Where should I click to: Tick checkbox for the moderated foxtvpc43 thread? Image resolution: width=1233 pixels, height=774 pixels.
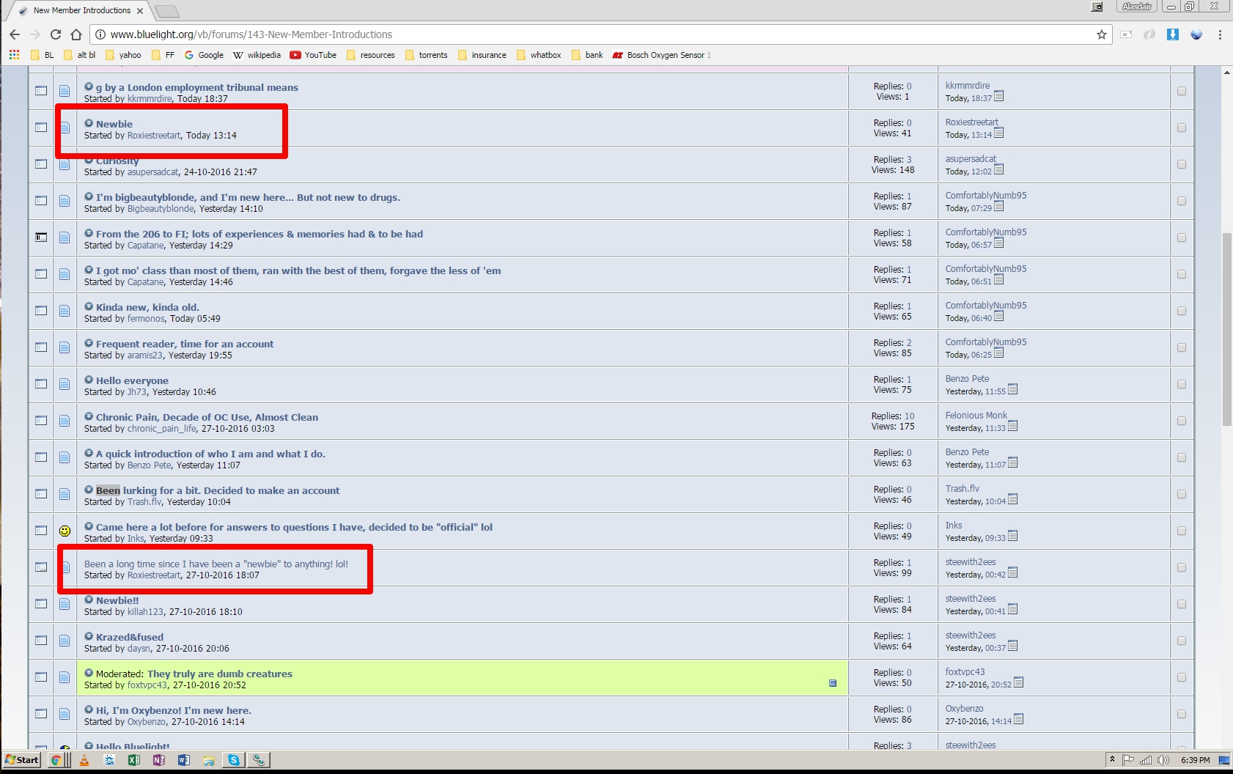point(1181,677)
